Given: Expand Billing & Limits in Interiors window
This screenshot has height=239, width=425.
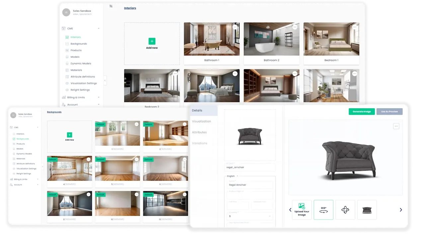Looking at the screenshot, I should point(99,97).
